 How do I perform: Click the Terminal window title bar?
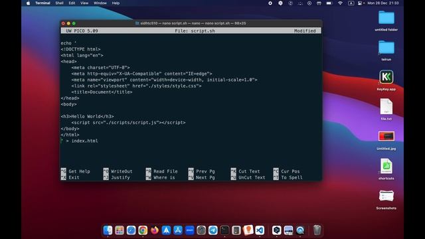(x=191, y=23)
